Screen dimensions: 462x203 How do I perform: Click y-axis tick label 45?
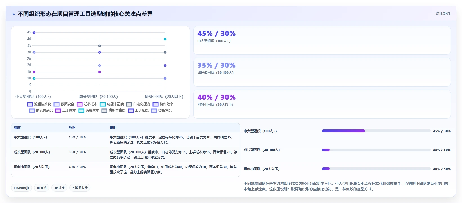point(29,32)
